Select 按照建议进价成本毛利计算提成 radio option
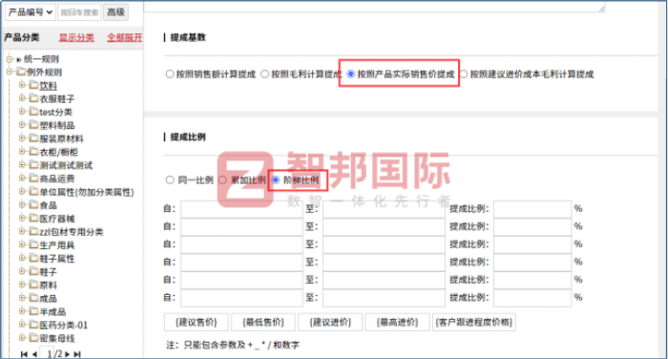 pyautogui.click(x=464, y=74)
